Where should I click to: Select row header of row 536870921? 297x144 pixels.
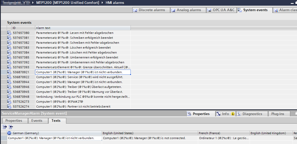point(4,72)
